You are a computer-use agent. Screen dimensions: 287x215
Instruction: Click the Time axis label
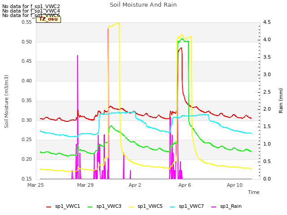click(x=254, y=192)
